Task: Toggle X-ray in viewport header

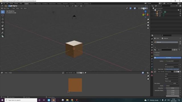Action: [139, 8]
